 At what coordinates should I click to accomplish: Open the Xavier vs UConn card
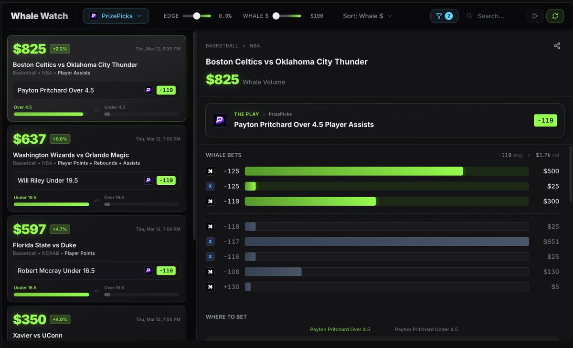click(x=96, y=324)
